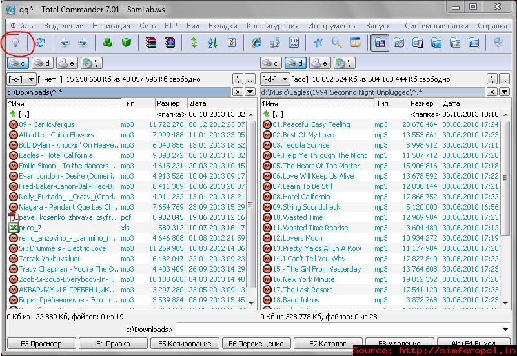
Task: Click the green up-down arrows icon
Action: pos(194,43)
